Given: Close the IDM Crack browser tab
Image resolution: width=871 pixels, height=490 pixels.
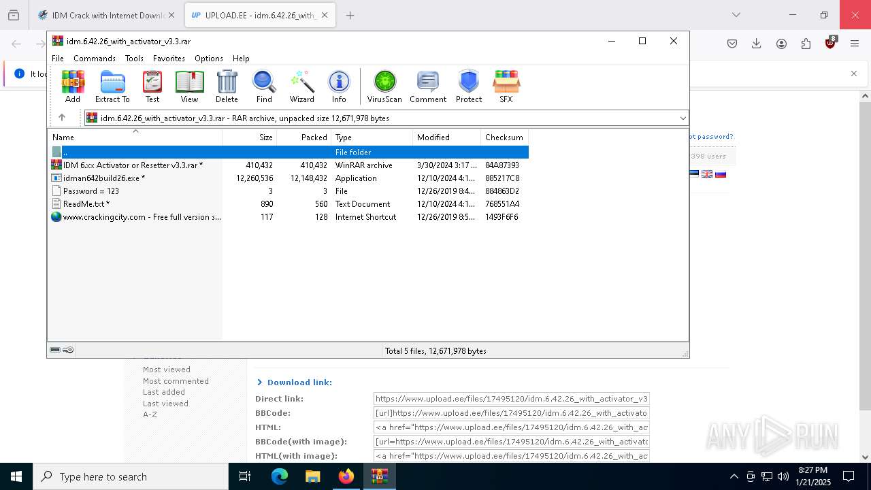Looking at the screenshot, I should pyautogui.click(x=171, y=15).
